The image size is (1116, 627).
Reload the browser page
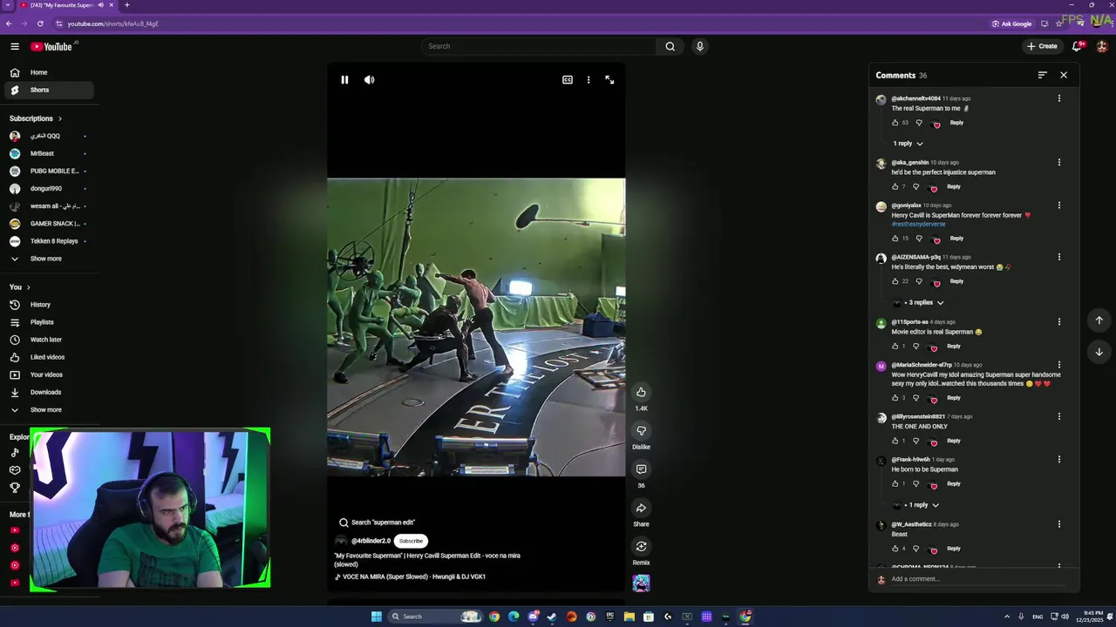pyautogui.click(x=40, y=24)
